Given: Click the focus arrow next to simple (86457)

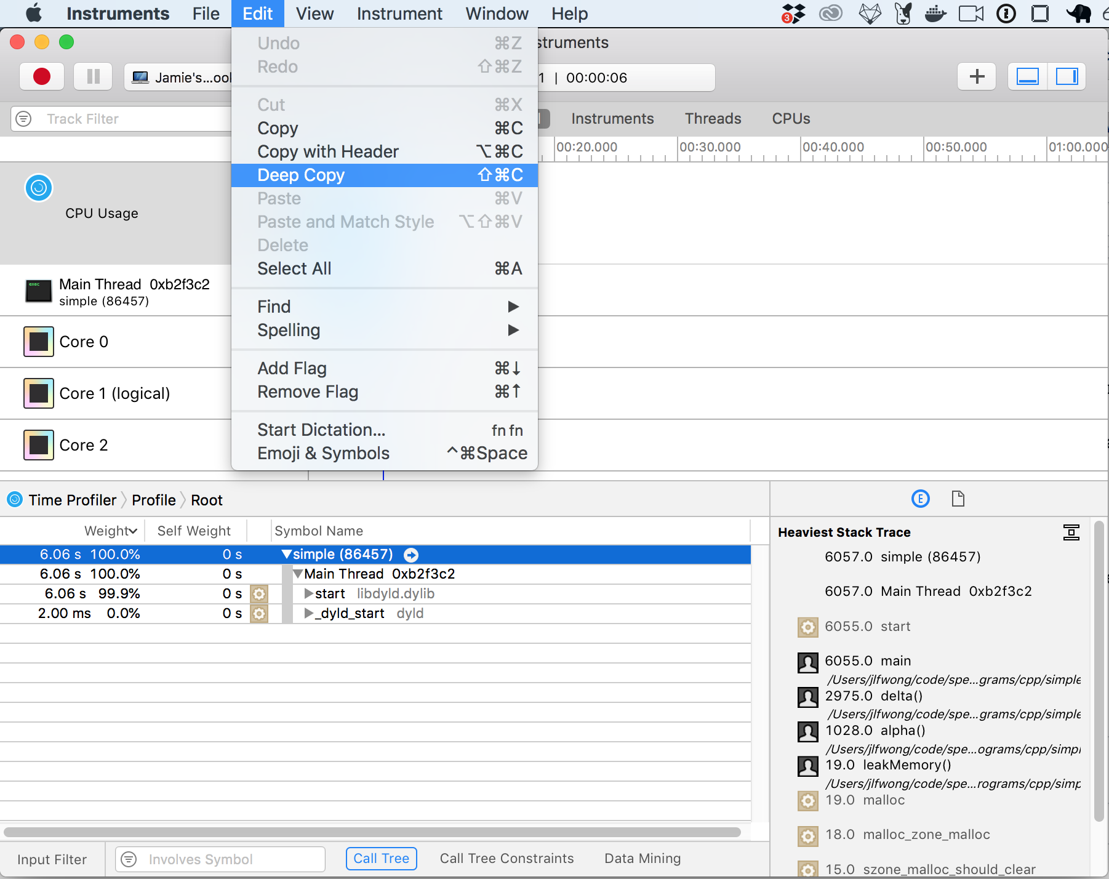Looking at the screenshot, I should click(x=410, y=555).
